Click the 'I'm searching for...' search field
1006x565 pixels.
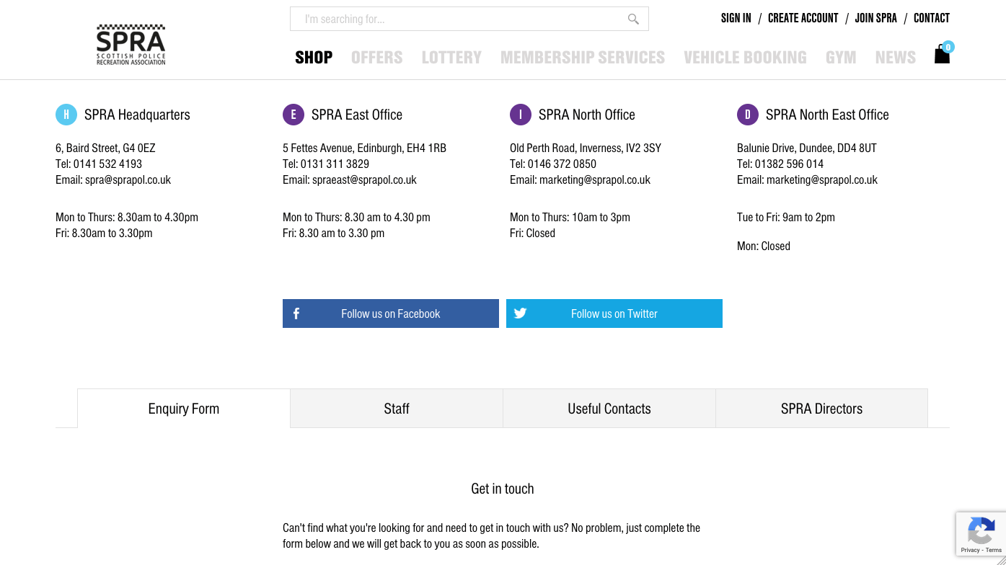pyautogui.click(x=462, y=19)
